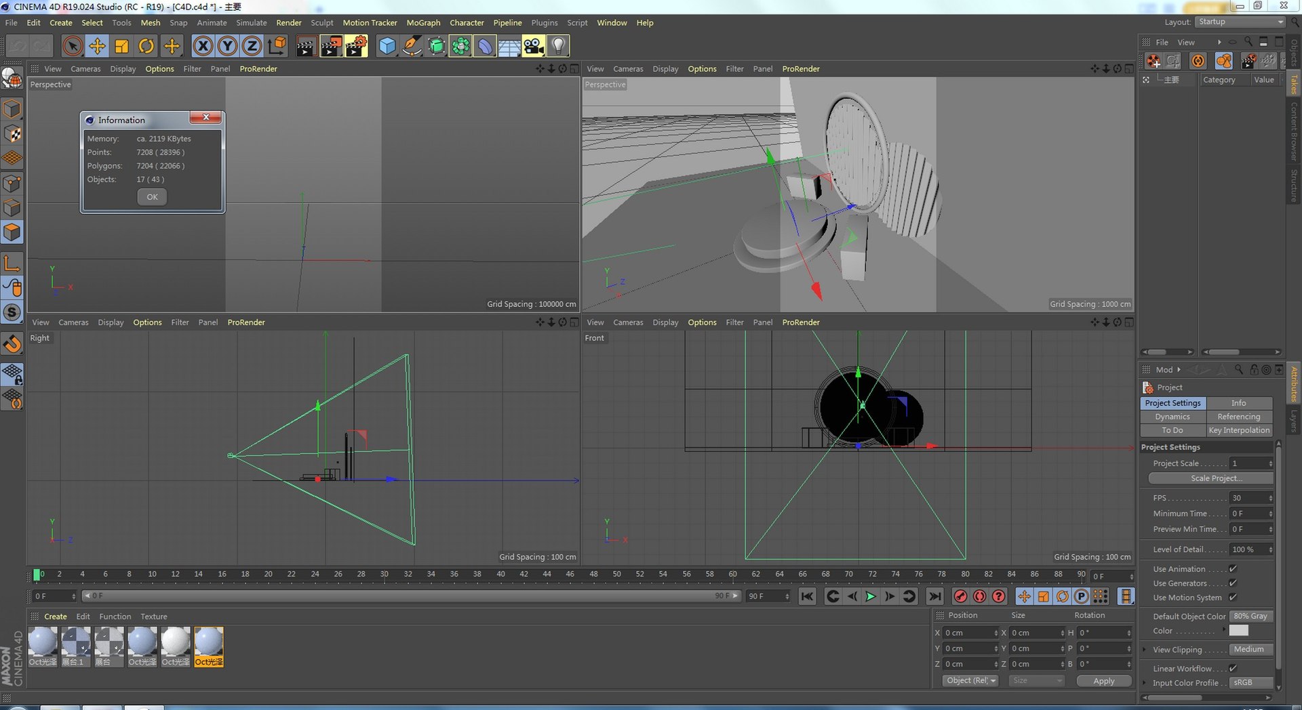
Task: Open the Layout Startup dropdown
Action: coord(1240,22)
